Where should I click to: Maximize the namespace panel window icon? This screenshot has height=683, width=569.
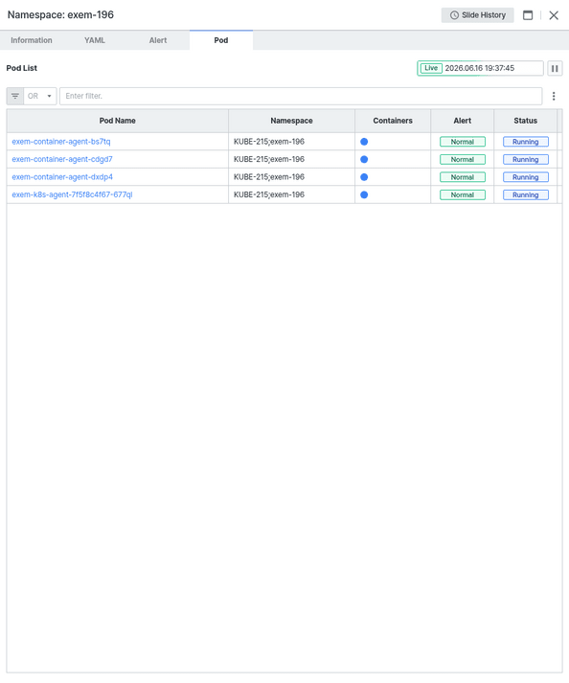tap(528, 15)
